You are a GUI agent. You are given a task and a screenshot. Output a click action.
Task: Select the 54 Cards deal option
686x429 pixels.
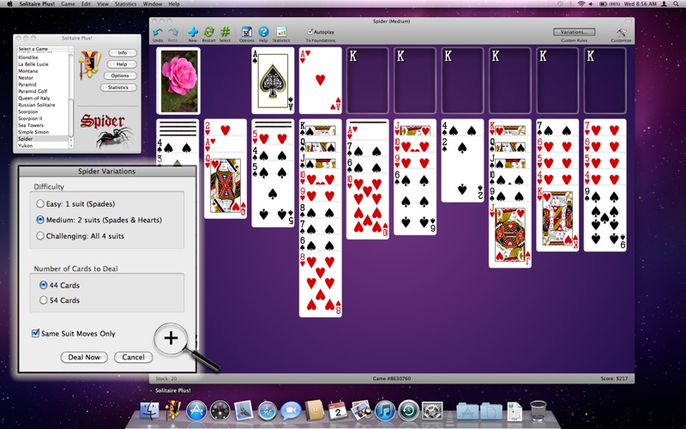(43, 300)
